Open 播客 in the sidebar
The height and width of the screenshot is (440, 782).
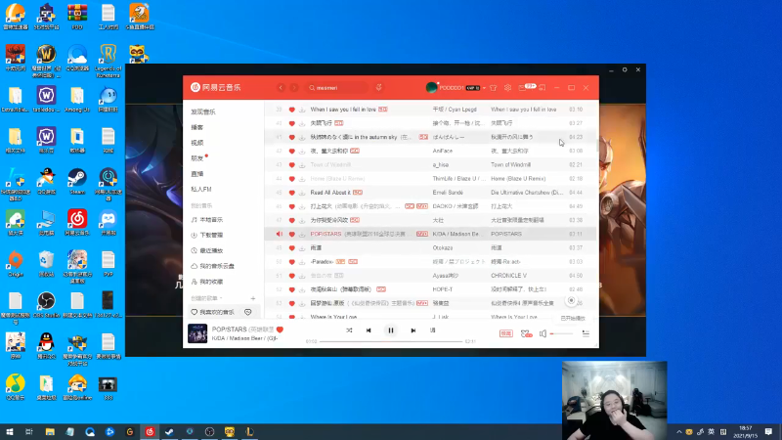click(x=197, y=128)
